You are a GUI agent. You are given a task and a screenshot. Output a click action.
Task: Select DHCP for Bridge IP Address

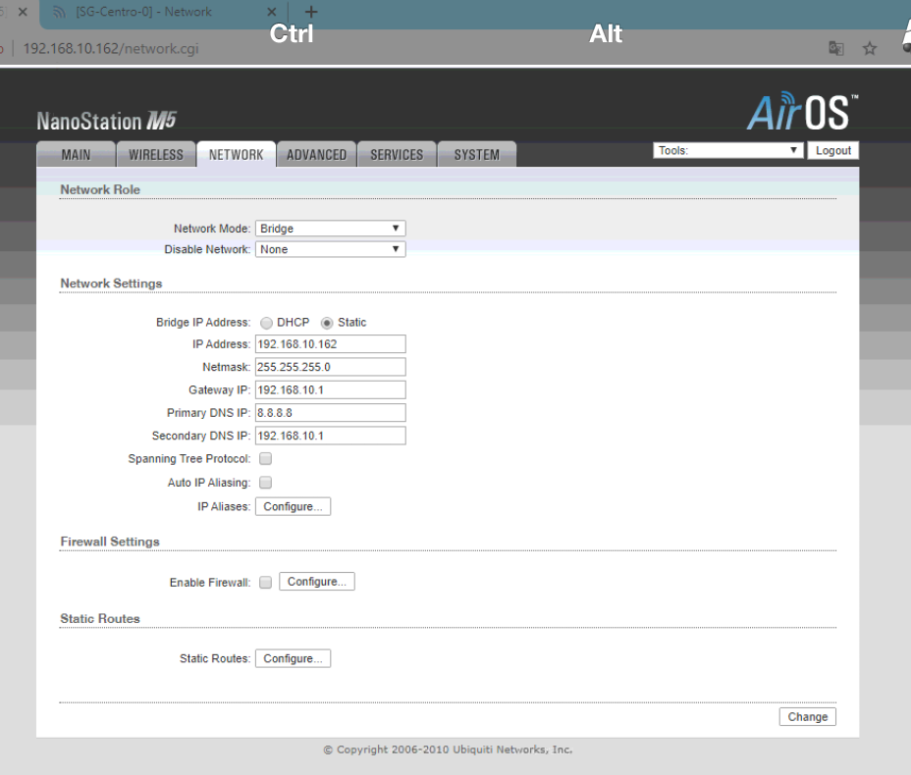[x=266, y=323]
